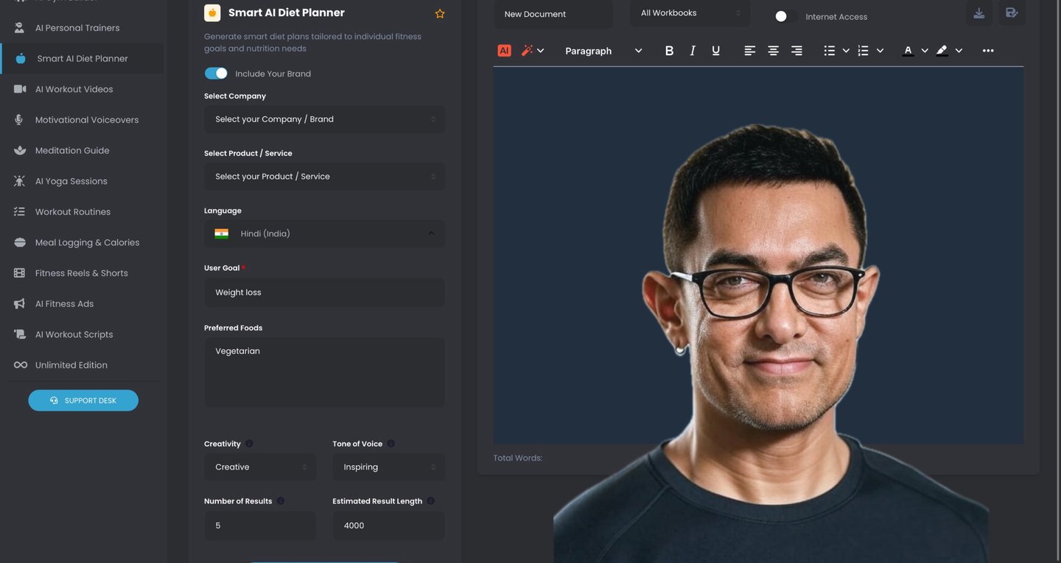Insert a bulleted list
The width and height of the screenshot is (1061, 563).
click(x=830, y=51)
